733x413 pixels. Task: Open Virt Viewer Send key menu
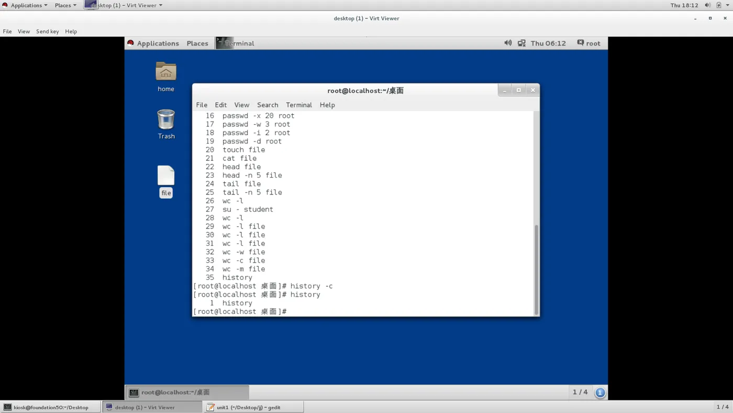[47, 31]
